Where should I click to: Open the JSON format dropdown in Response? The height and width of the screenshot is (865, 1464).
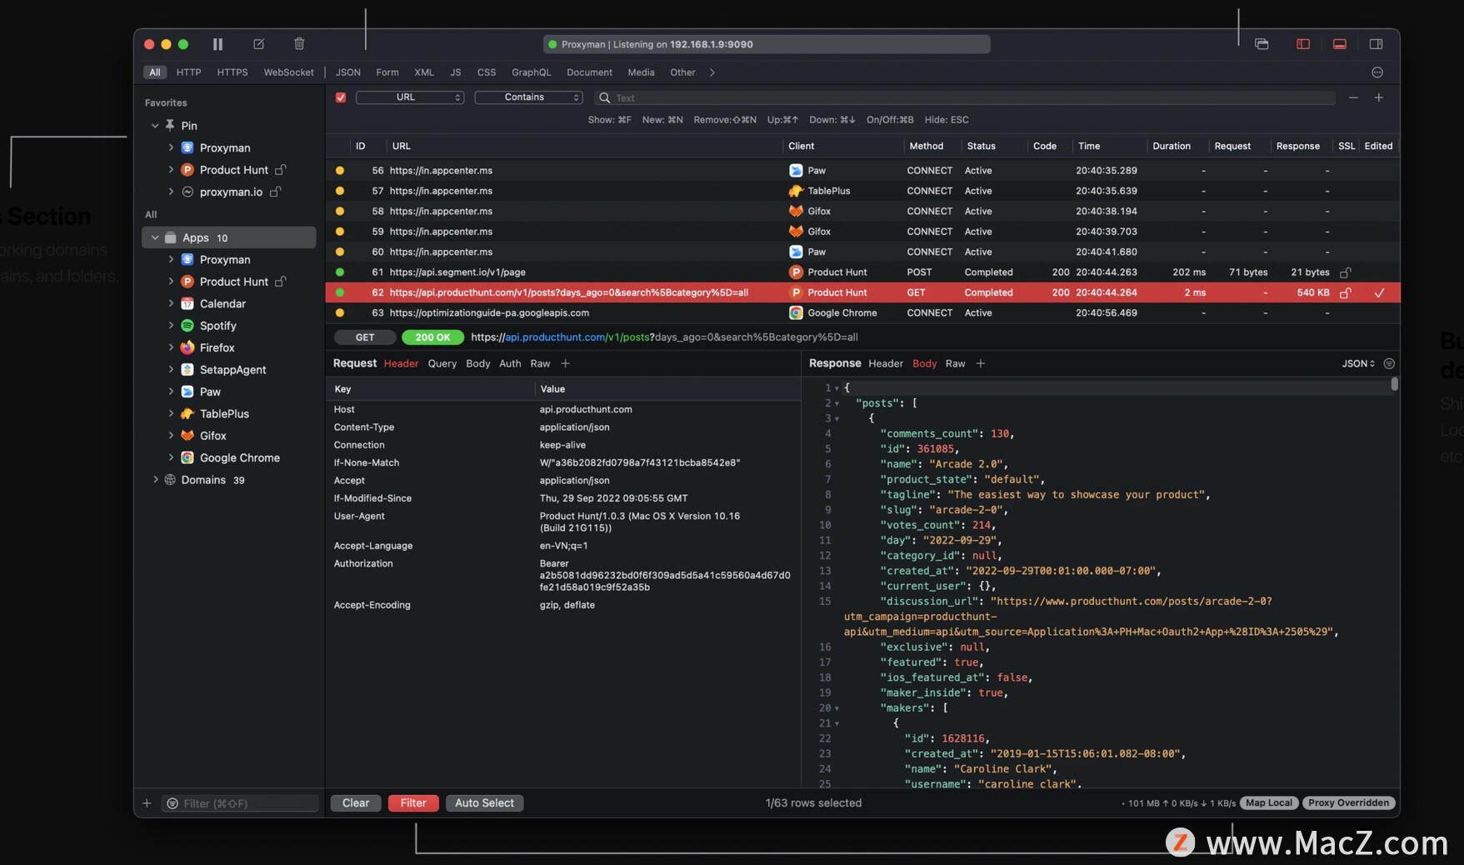(x=1358, y=363)
